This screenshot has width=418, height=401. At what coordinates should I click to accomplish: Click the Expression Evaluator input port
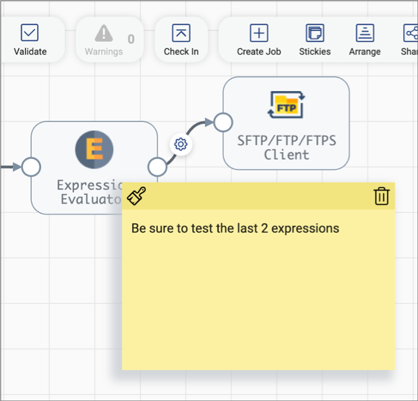pos(31,167)
